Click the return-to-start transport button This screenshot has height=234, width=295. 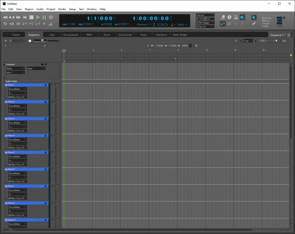click(x=25, y=17)
